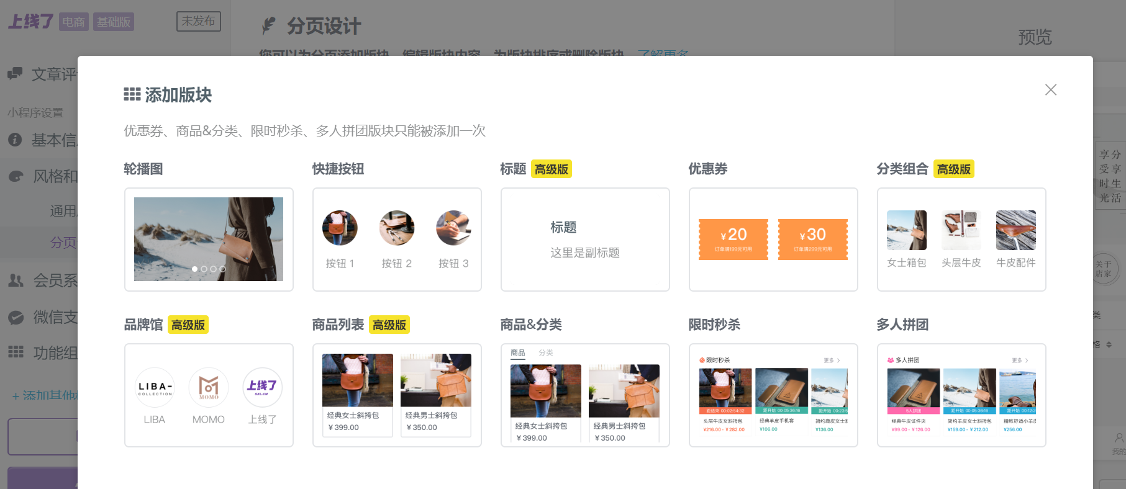Click the 牛皮配件 category image

pos(1016,230)
